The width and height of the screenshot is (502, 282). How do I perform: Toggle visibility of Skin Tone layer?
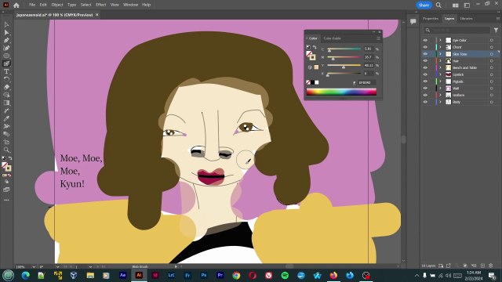click(x=425, y=54)
